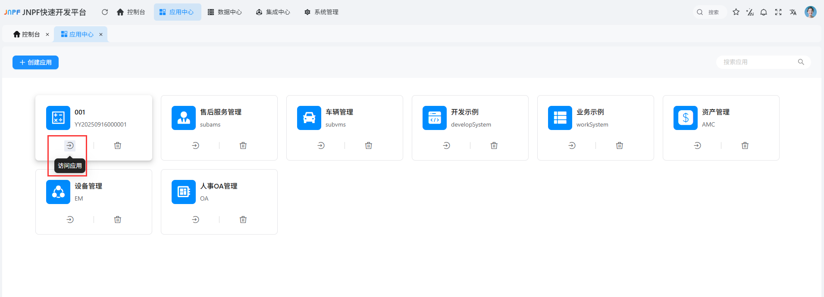Open the 数据中心 menu

tap(225, 12)
